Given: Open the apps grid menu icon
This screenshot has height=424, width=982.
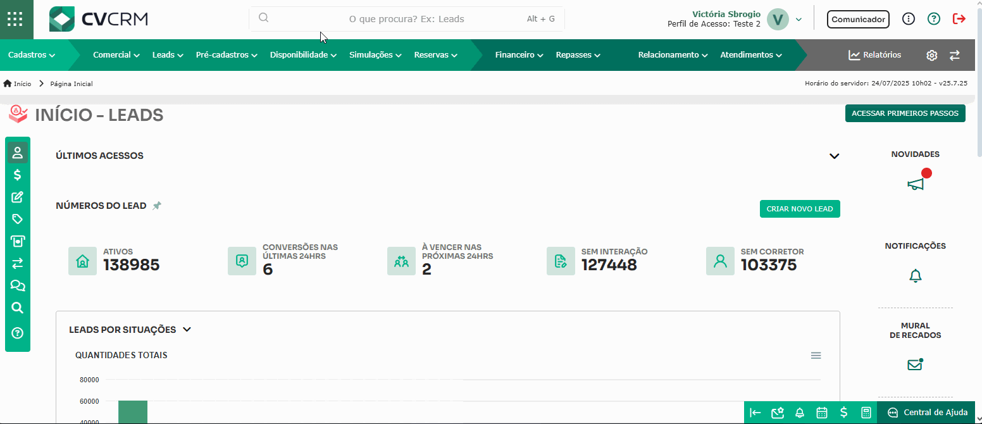Looking at the screenshot, I should tap(15, 19).
